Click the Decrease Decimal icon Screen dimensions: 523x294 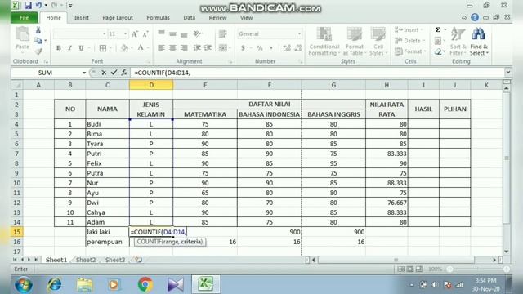(x=298, y=48)
